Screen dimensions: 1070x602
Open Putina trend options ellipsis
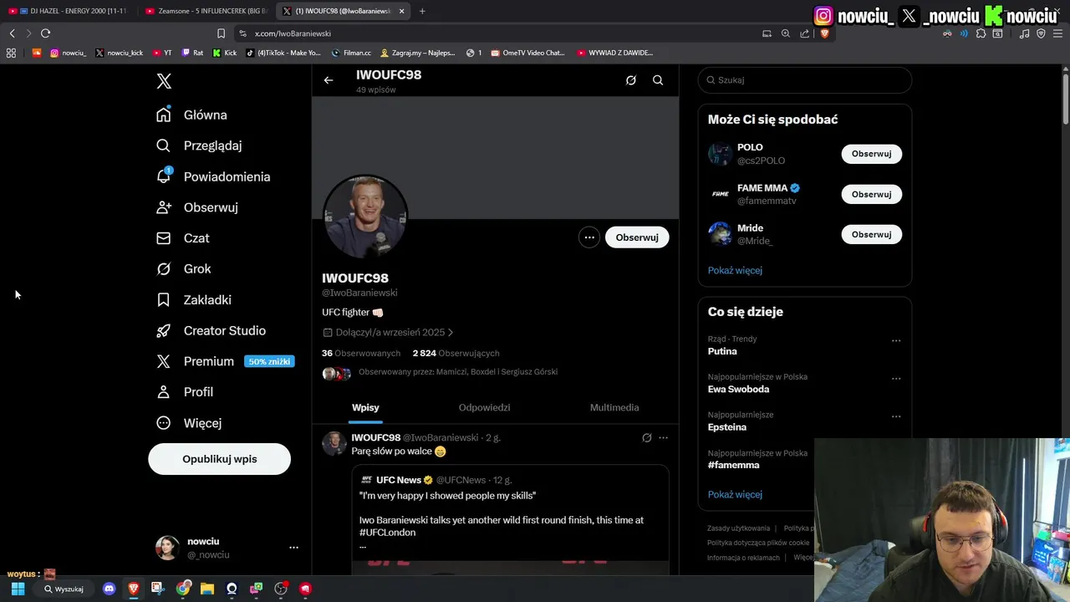[x=896, y=340]
